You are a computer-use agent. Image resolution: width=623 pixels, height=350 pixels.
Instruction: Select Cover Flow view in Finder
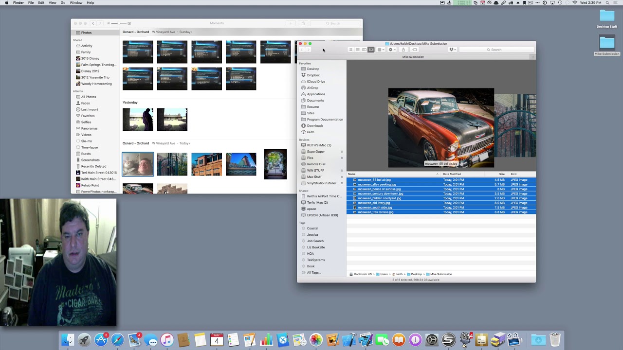(371, 50)
